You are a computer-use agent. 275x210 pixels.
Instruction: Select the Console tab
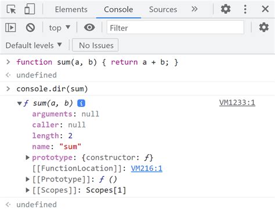118,9
